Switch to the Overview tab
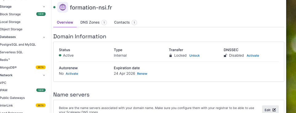Viewport: 296px width, 113px height. click(65, 22)
